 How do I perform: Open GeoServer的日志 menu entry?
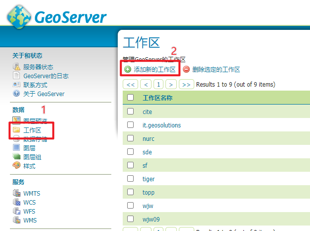(x=46, y=76)
